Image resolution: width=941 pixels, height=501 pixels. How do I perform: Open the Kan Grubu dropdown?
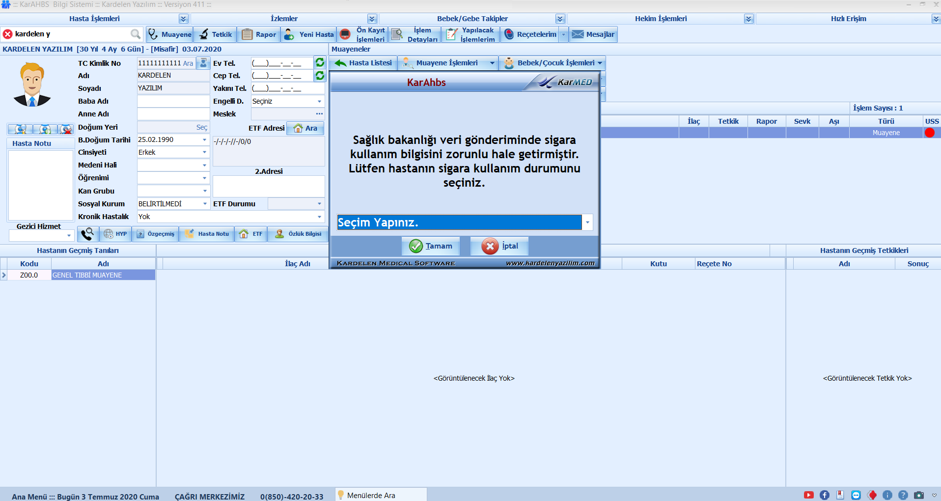pyautogui.click(x=204, y=191)
